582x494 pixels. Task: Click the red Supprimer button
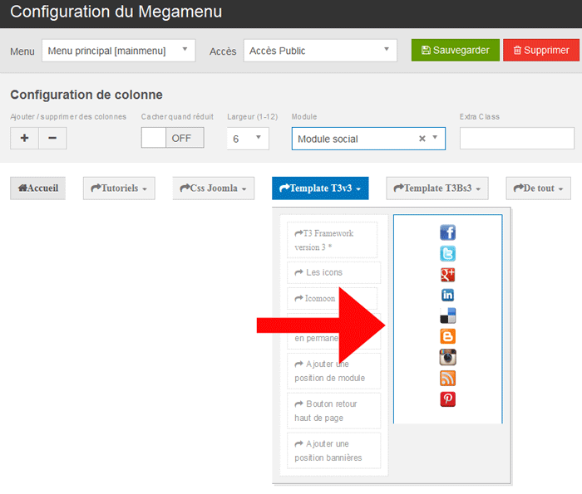pyautogui.click(x=540, y=50)
